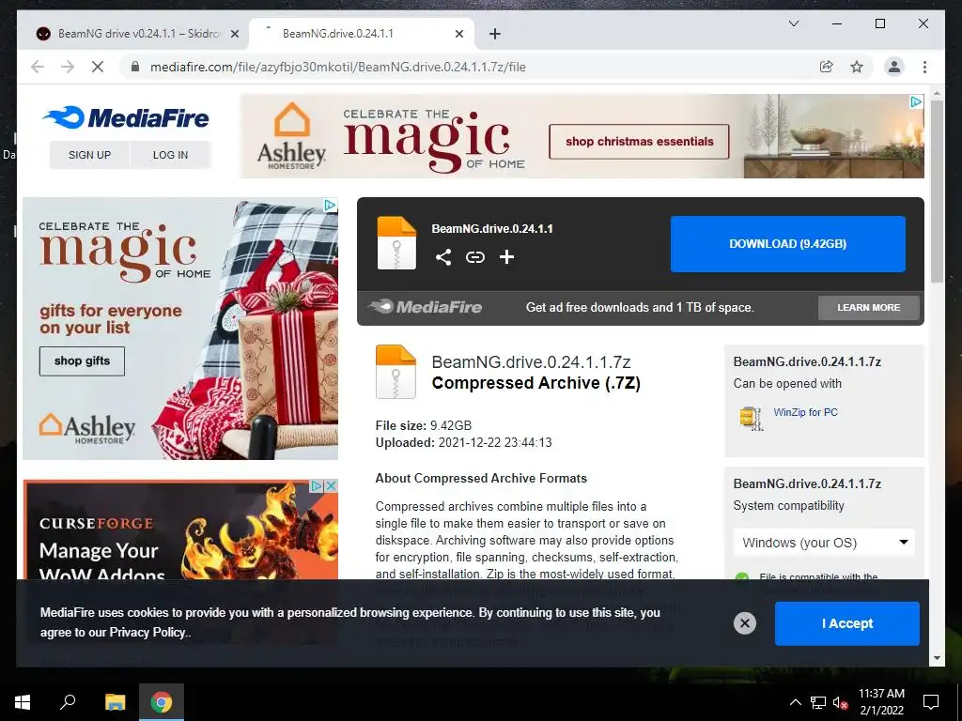Close the BeamNG.drive.0.24.1.1 tab
Screen dimensions: 962x721
point(458,34)
